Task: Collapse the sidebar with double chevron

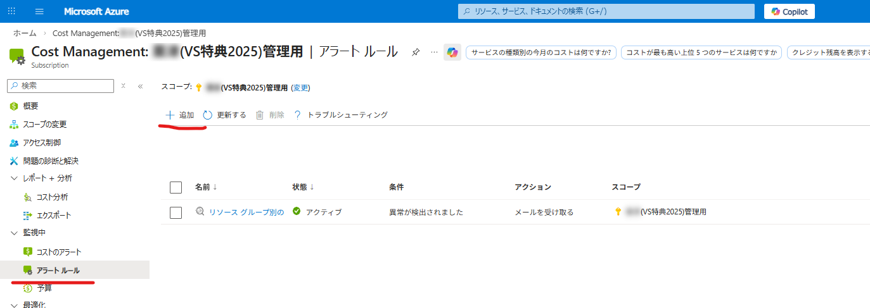Action: point(140,85)
